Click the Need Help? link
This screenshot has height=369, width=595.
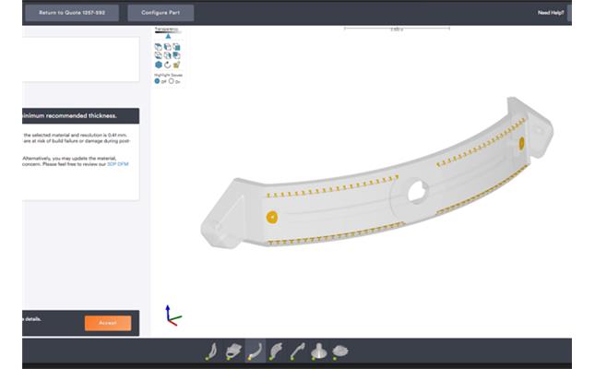551,13
